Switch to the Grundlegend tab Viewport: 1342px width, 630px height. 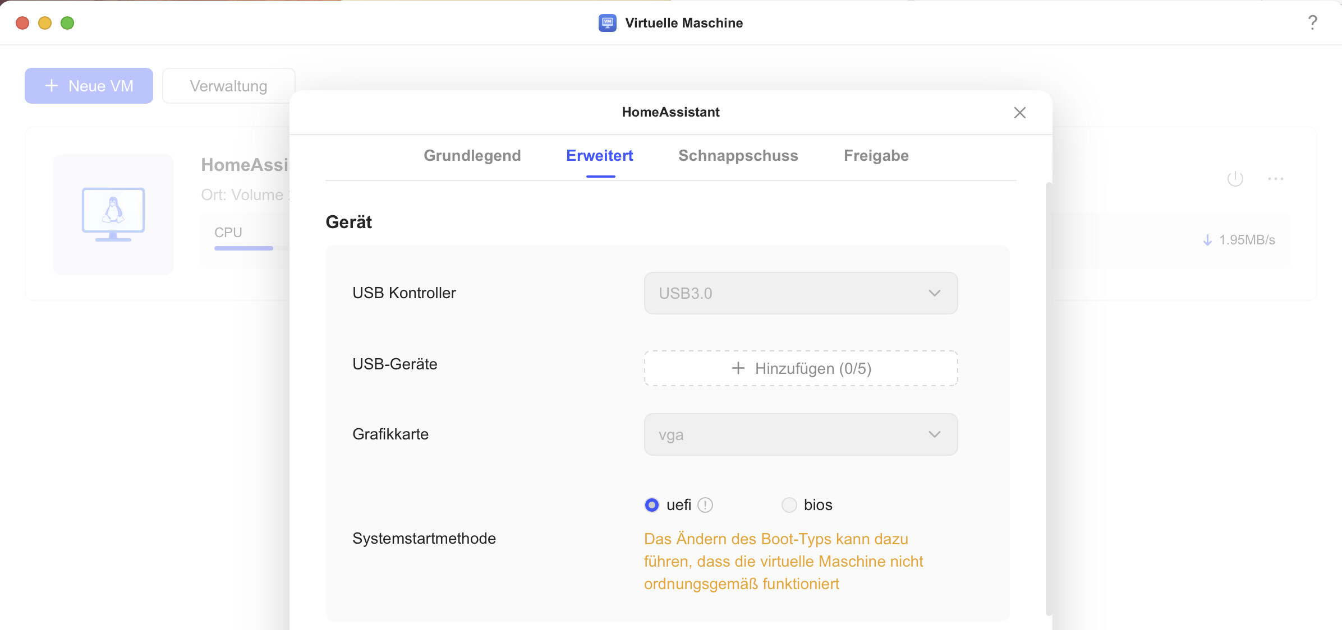472,156
